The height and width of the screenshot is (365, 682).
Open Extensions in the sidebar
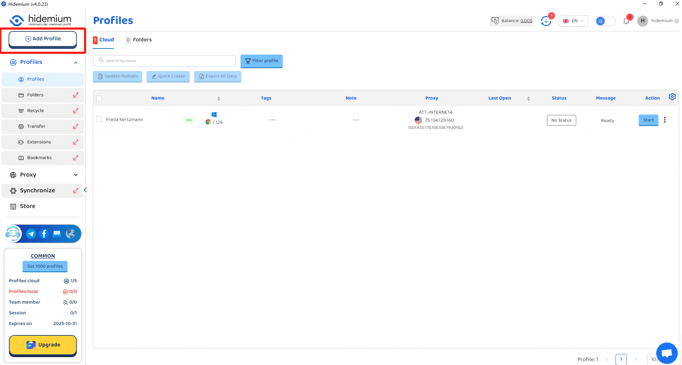39,142
